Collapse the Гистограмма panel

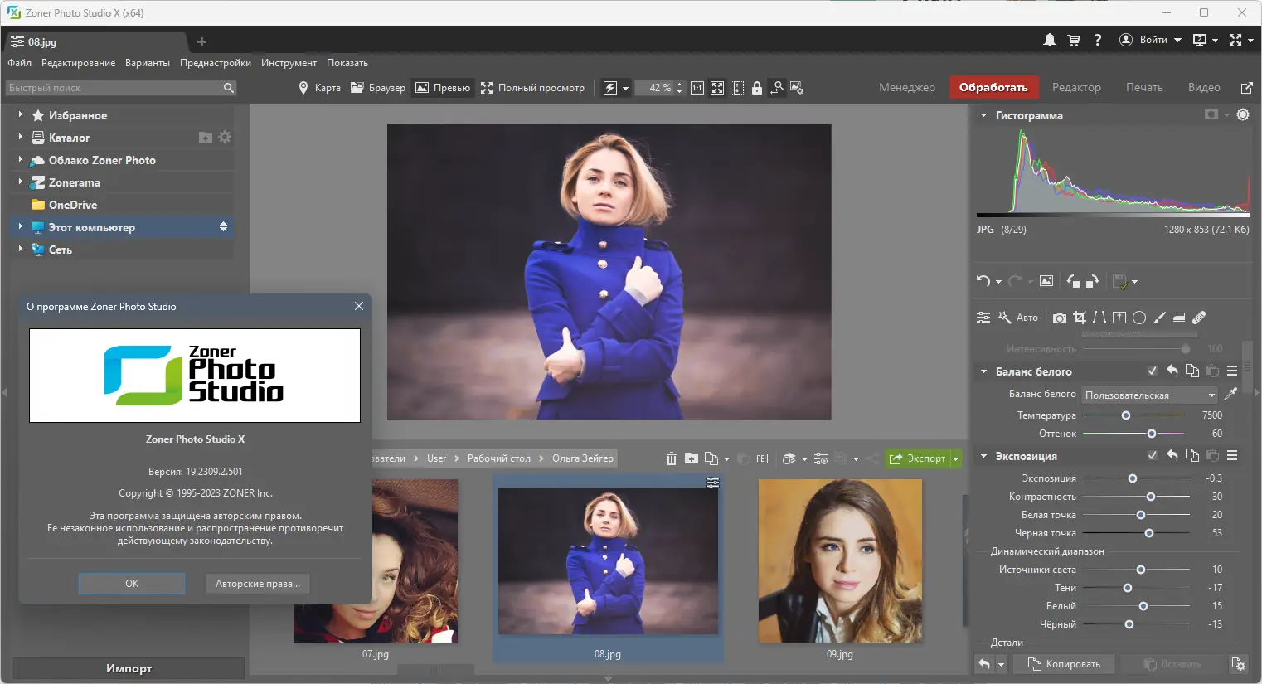[983, 115]
